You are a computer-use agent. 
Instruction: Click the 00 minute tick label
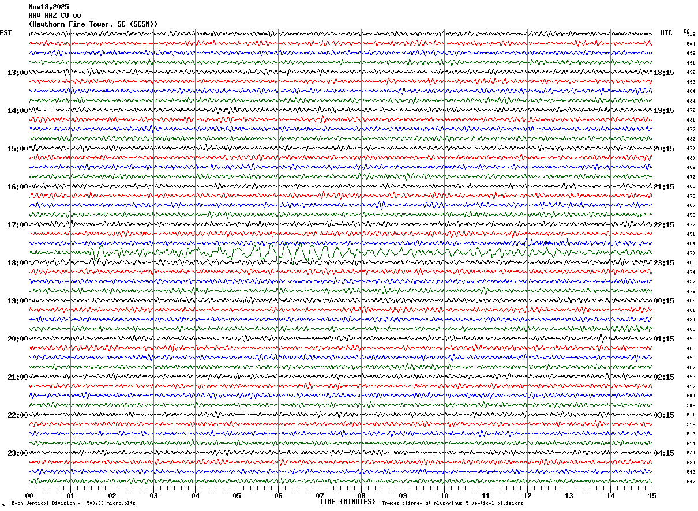click(29, 495)
